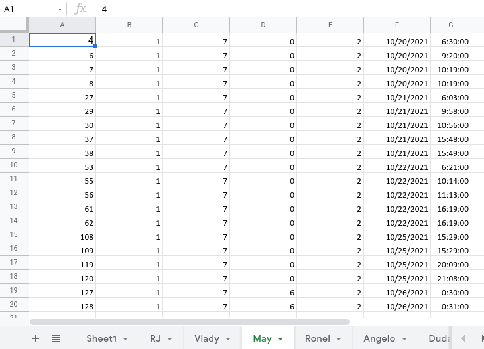Click time cell 9:58:00

coord(451,109)
